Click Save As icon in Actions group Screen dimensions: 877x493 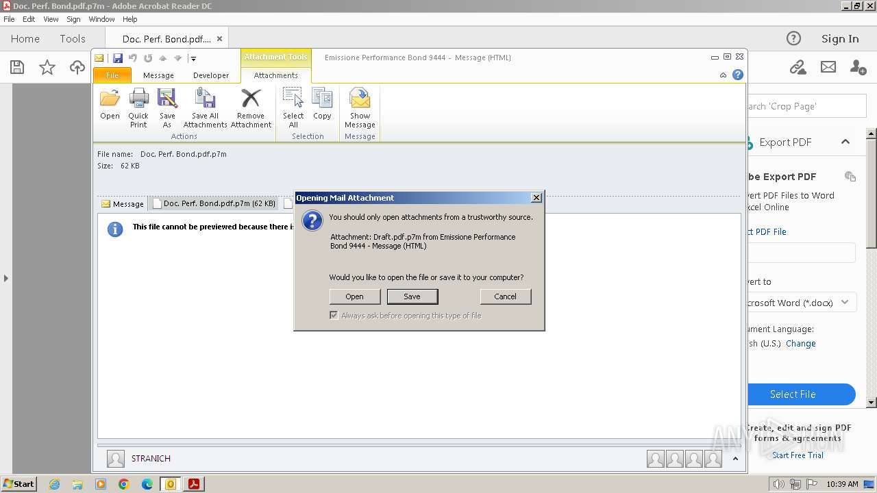click(x=167, y=99)
